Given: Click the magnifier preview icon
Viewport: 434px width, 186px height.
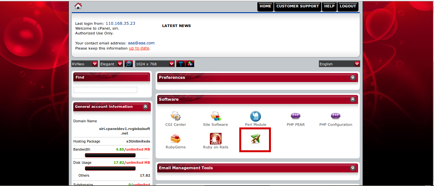Looking at the screenshot, I should pos(129,64).
